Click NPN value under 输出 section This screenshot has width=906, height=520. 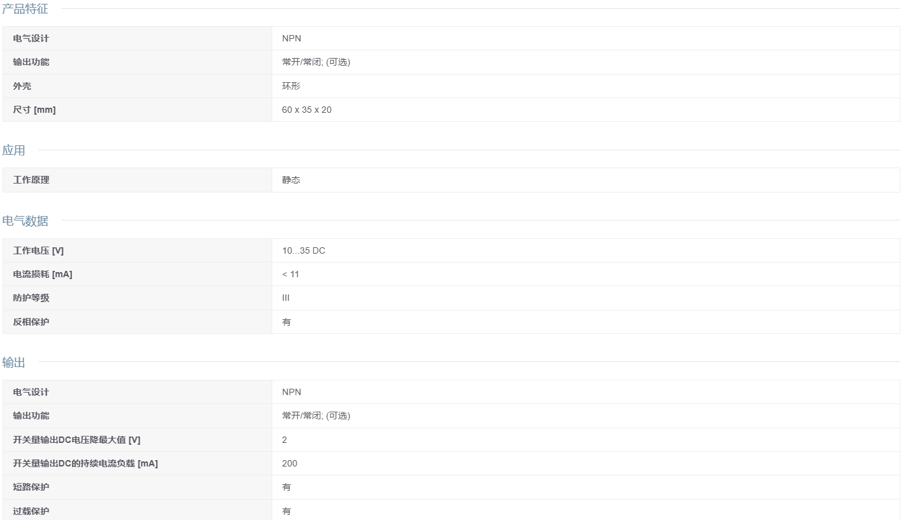(291, 392)
